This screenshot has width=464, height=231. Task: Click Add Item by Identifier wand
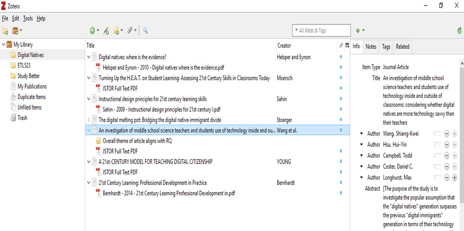click(x=106, y=30)
